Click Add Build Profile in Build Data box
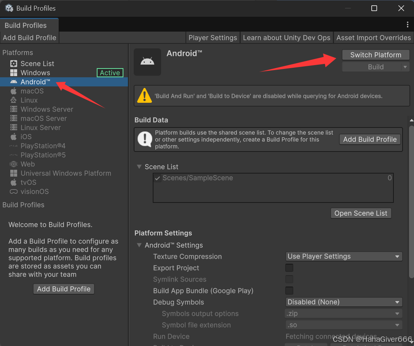The width and height of the screenshot is (414, 346). point(370,139)
